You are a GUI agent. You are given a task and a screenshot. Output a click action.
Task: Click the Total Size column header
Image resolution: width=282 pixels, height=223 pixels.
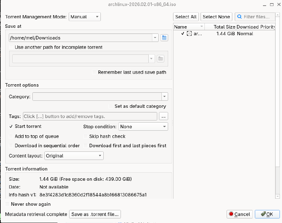[225, 26]
